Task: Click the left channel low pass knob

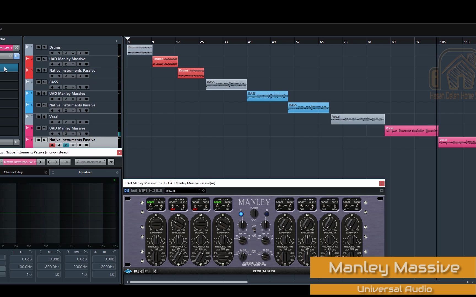Action: point(242,240)
